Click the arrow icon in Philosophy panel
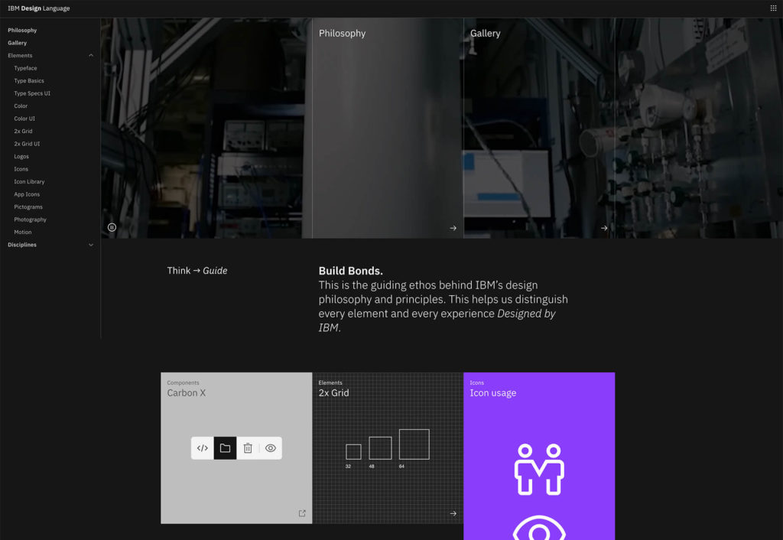 click(x=453, y=228)
